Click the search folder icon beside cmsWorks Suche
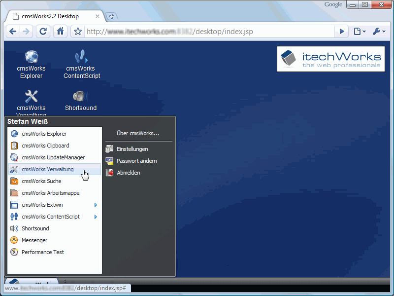The image size is (394, 296). pyautogui.click(x=14, y=181)
